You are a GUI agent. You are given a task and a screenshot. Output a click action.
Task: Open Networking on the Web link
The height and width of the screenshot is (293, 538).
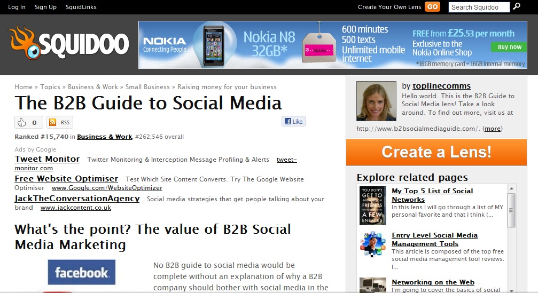433,282
